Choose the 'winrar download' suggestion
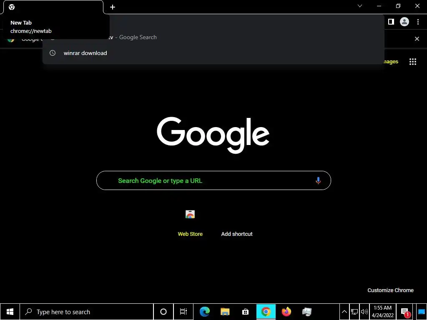 (x=213, y=53)
